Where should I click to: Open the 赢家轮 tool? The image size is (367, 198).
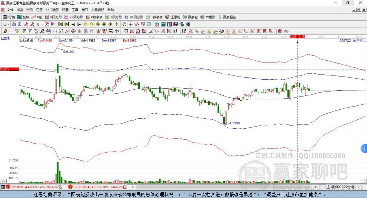point(190,17)
